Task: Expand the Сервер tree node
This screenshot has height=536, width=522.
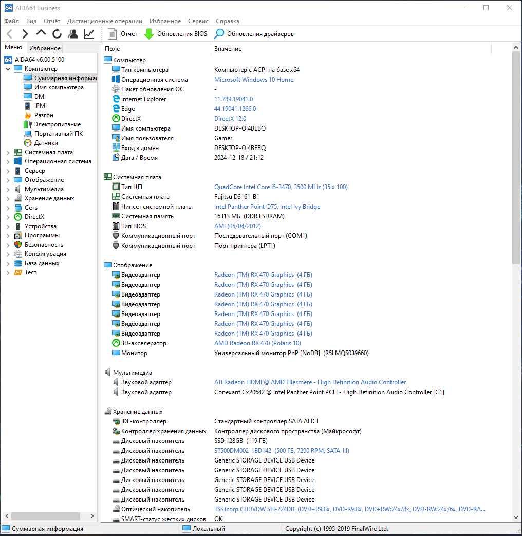Action: coord(8,171)
